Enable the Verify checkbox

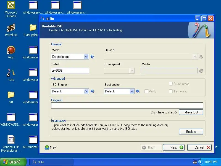pyautogui.click(x=146, y=91)
